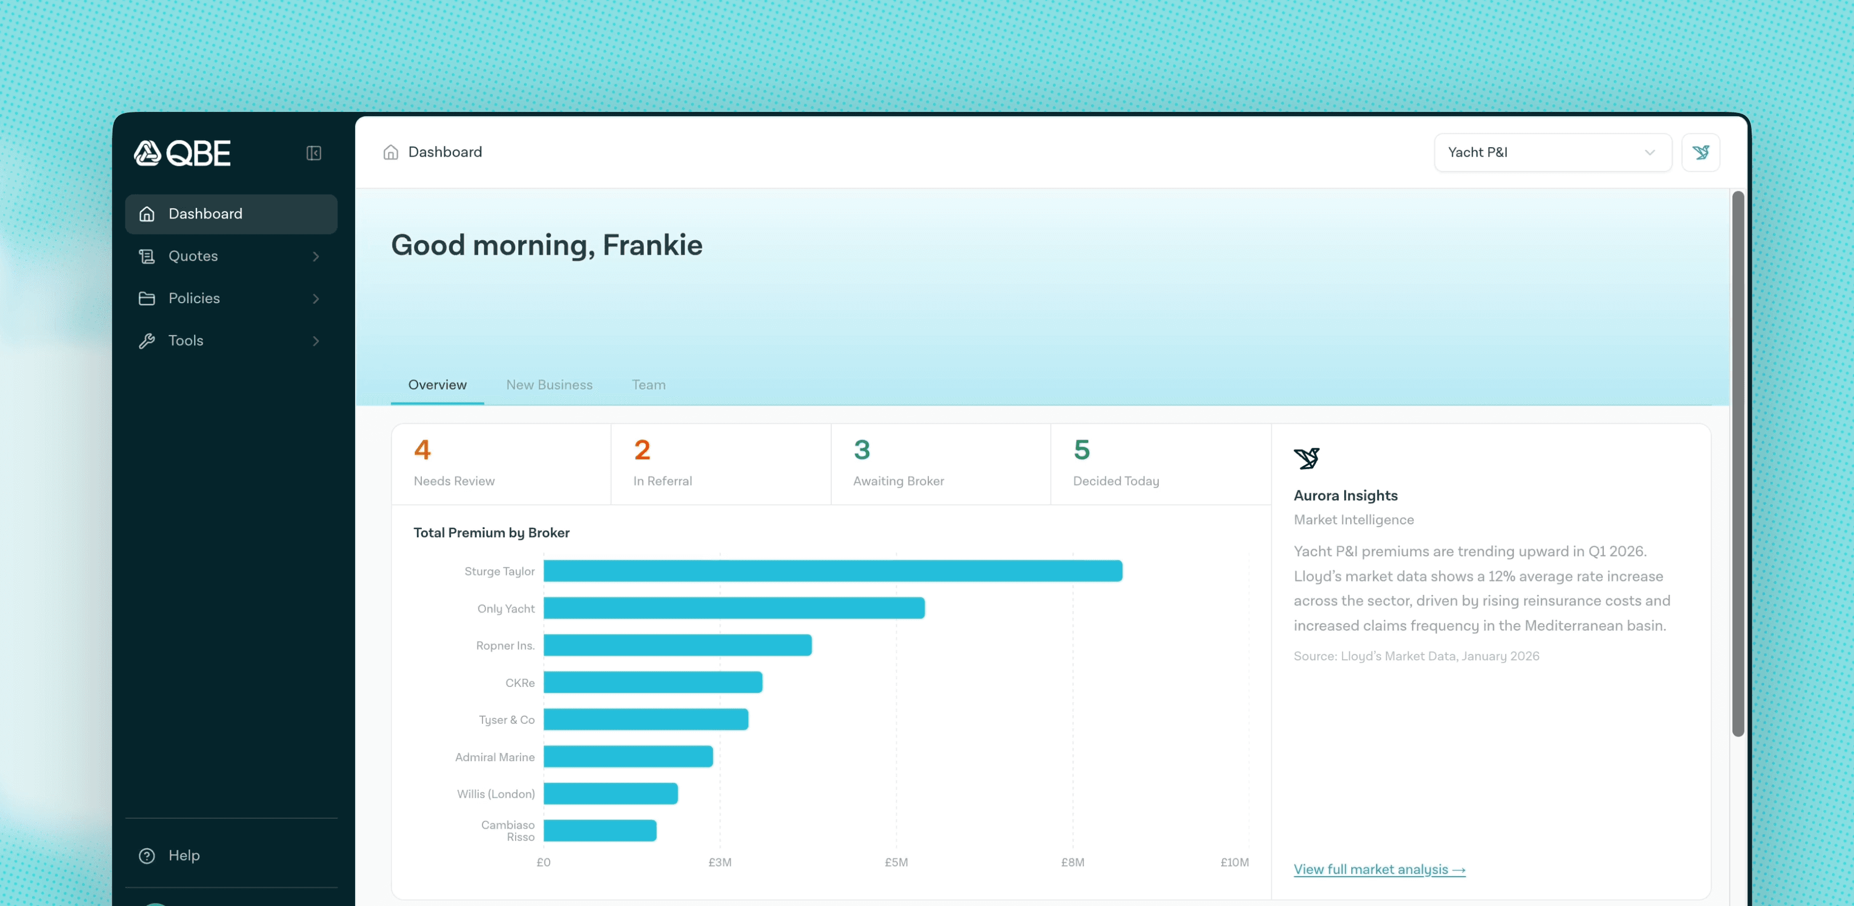This screenshot has width=1854, height=906.
Task: Open Aurora bird icon button in header
Action: pyautogui.click(x=1700, y=152)
